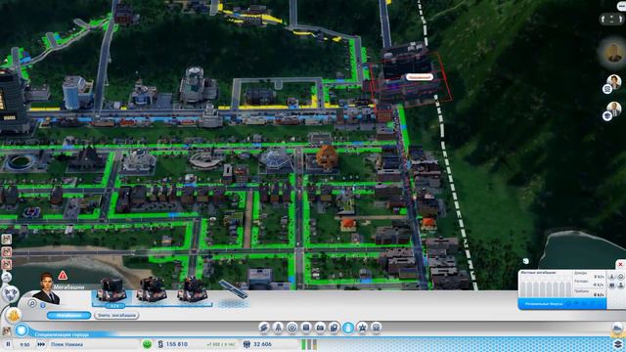Open the third advisor avatar on right
626x352 pixels.
click(614, 109)
